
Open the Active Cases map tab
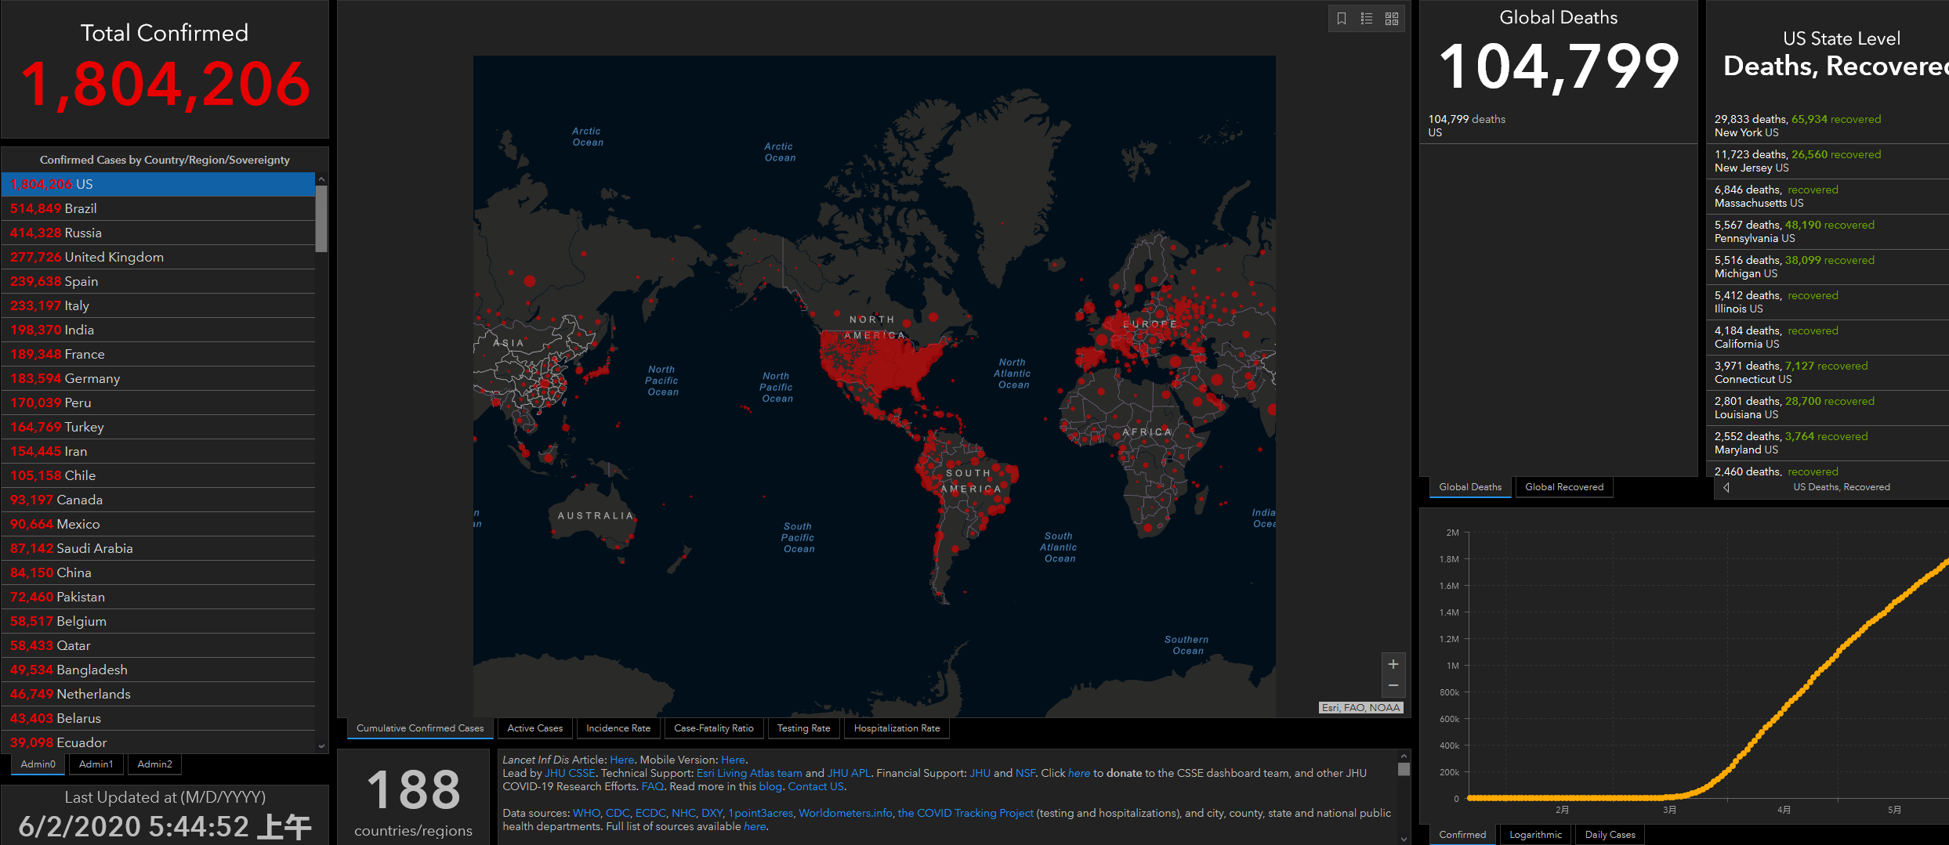click(535, 728)
